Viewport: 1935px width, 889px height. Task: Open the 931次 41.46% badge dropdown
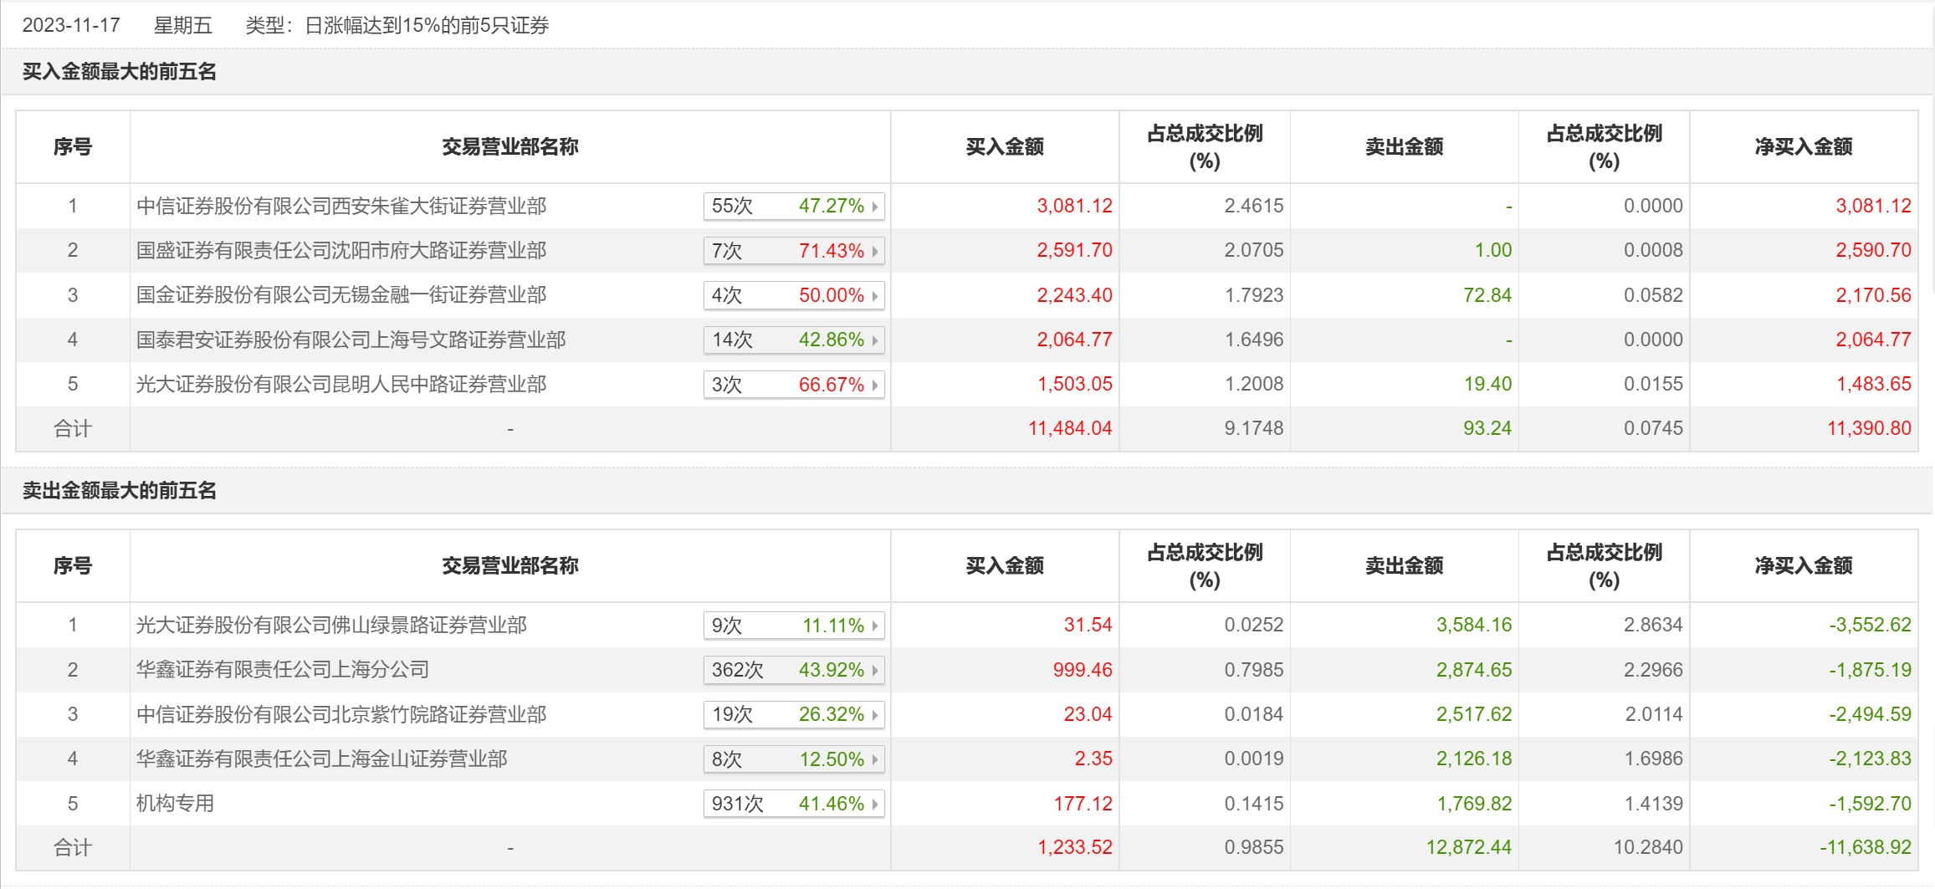pyautogui.click(x=793, y=804)
